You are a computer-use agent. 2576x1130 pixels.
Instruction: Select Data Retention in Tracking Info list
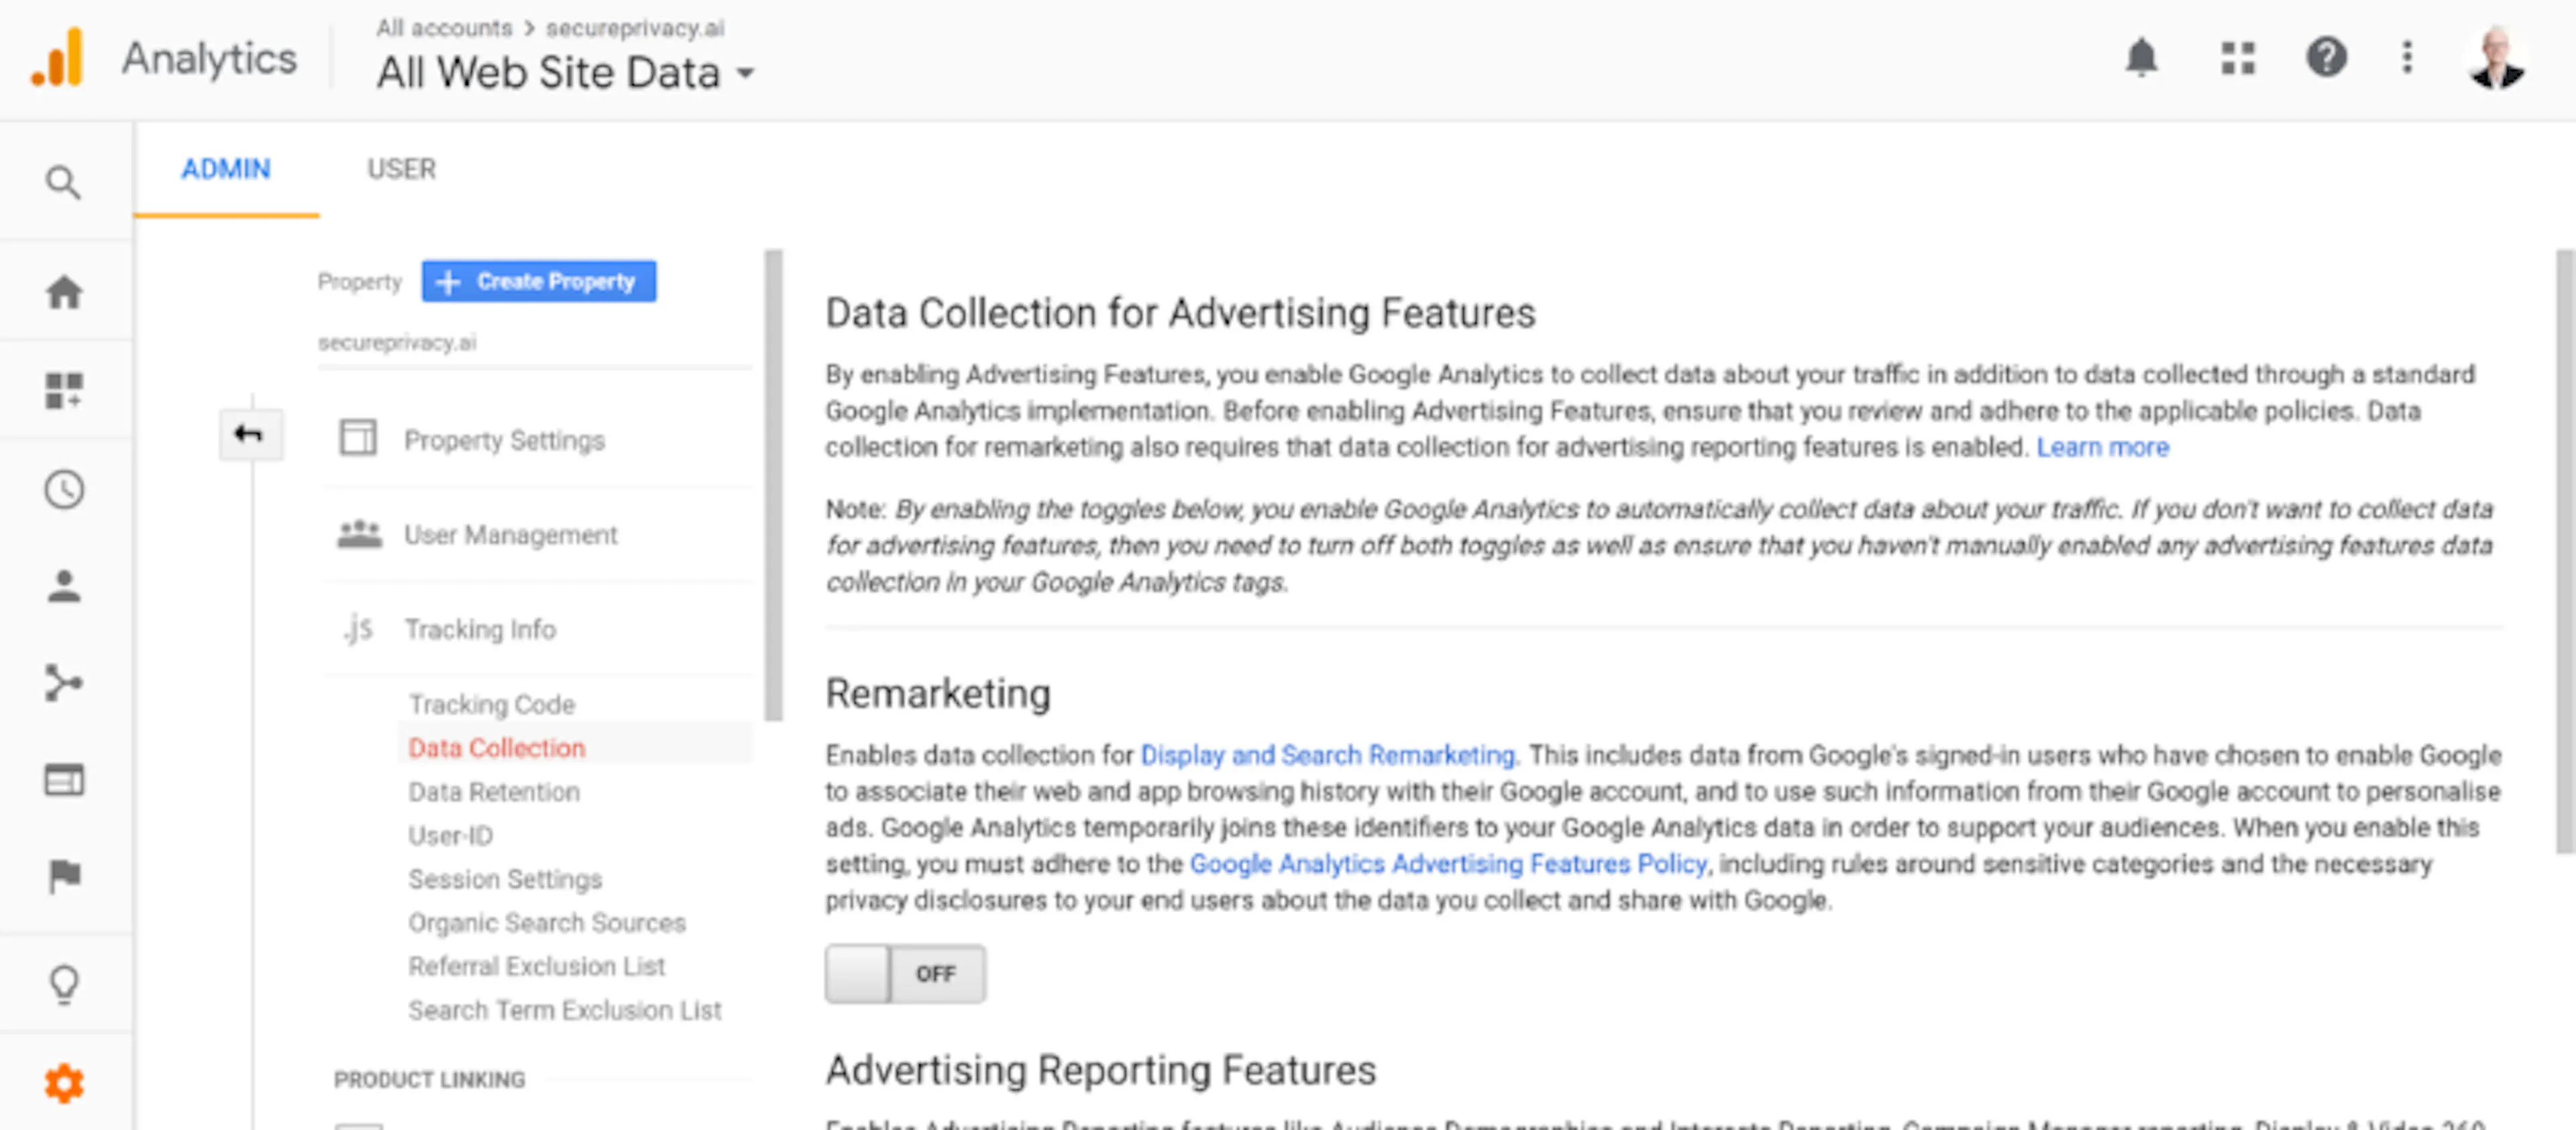493,791
